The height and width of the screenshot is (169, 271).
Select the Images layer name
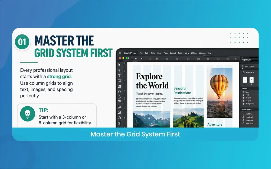(248, 98)
